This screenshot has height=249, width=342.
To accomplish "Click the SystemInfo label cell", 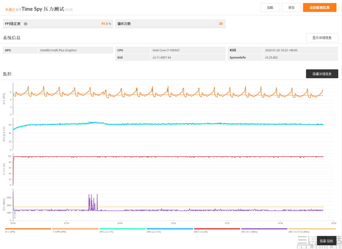I will tap(245, 58).
